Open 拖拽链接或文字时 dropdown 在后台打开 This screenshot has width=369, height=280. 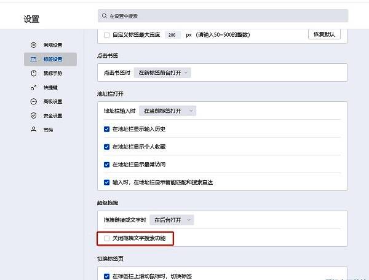tap(172, 220)
